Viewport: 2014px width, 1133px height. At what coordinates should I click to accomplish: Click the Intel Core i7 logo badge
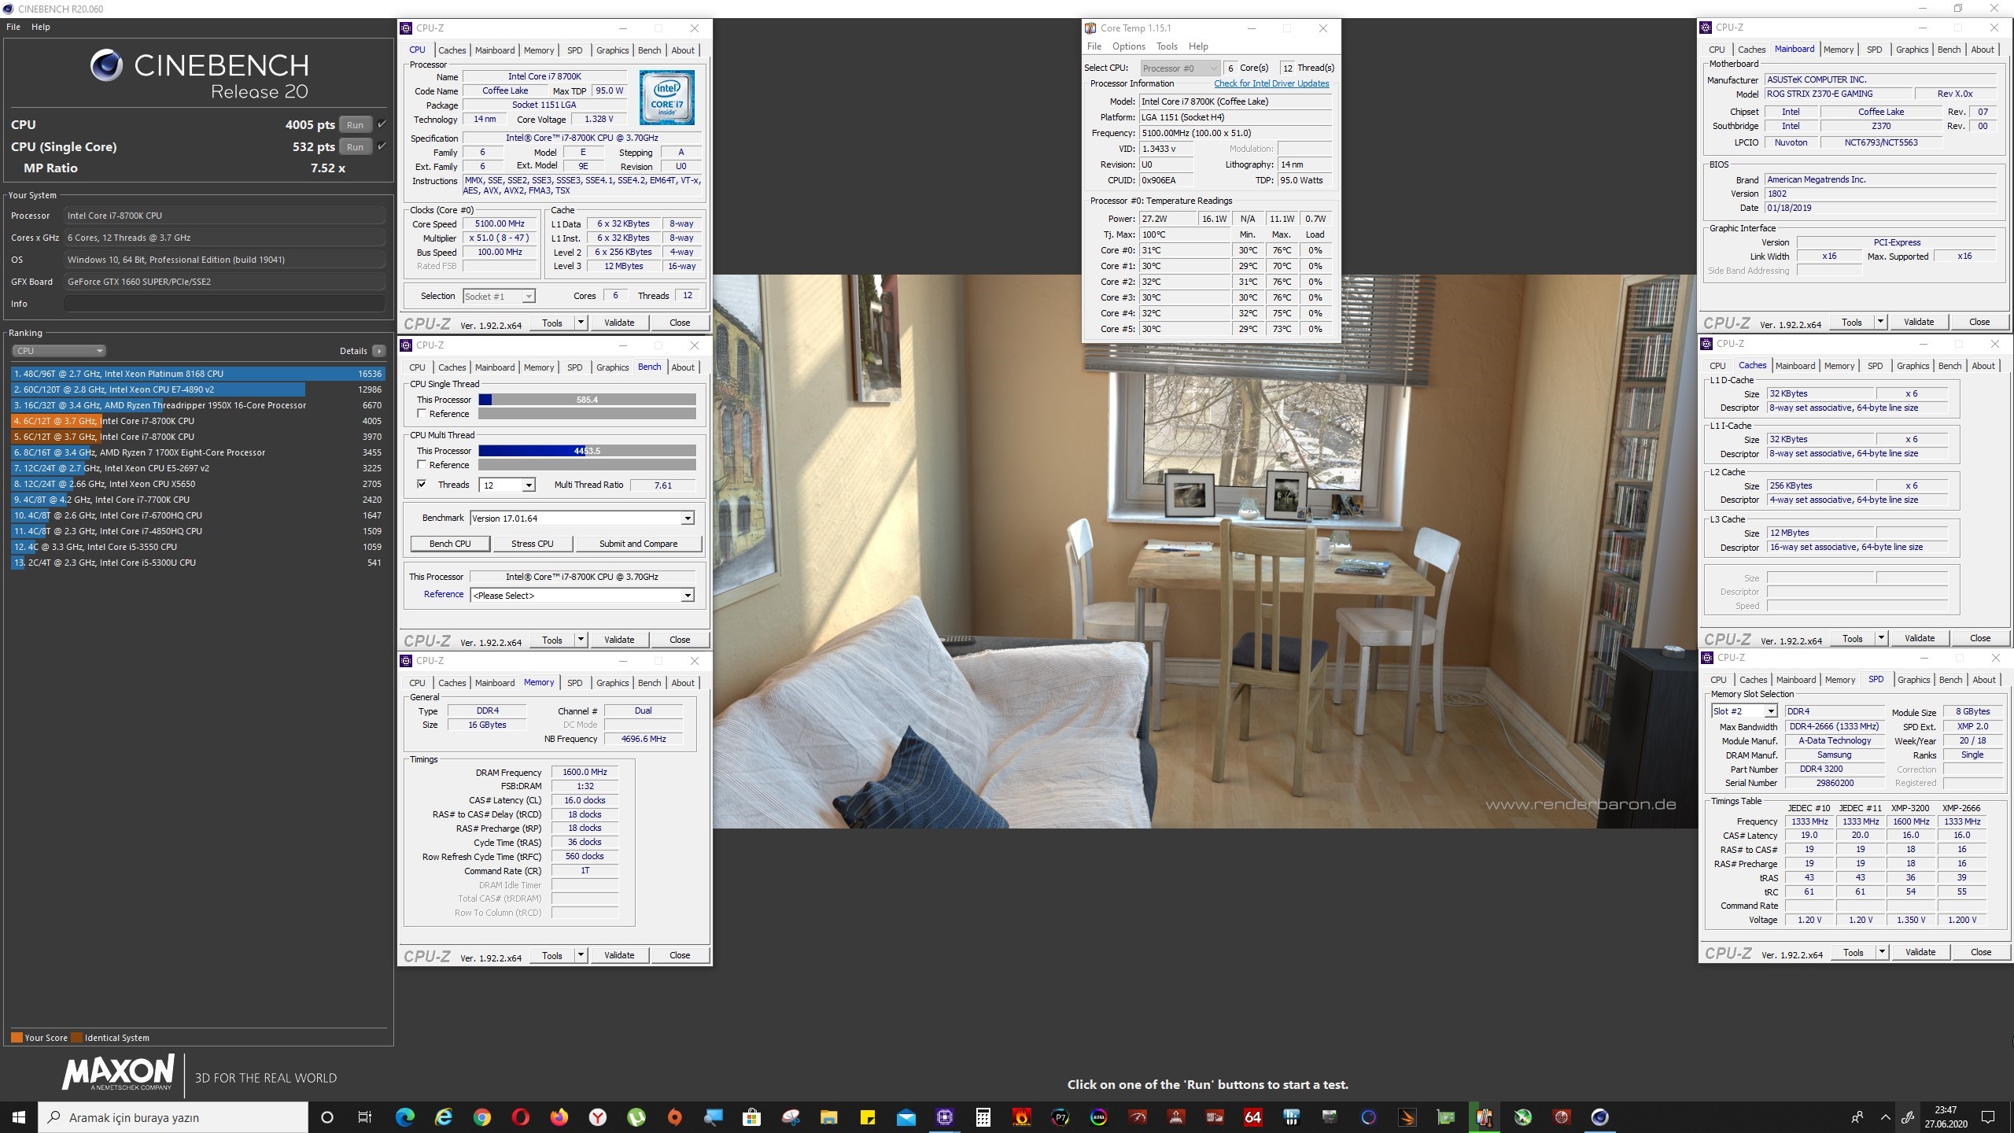pos(666,98)
